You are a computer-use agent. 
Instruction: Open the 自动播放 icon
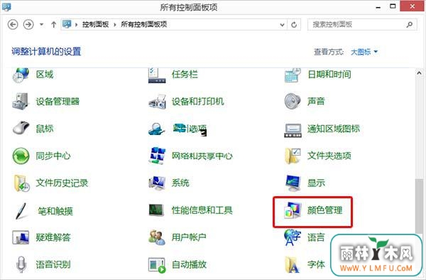(x=157, y=265)
